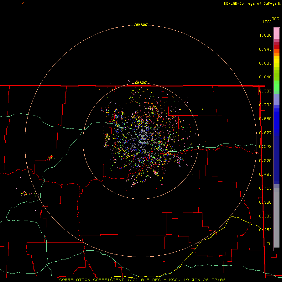Pick the bright green color bar segment

pyautogui.click(x=277, y=86)
